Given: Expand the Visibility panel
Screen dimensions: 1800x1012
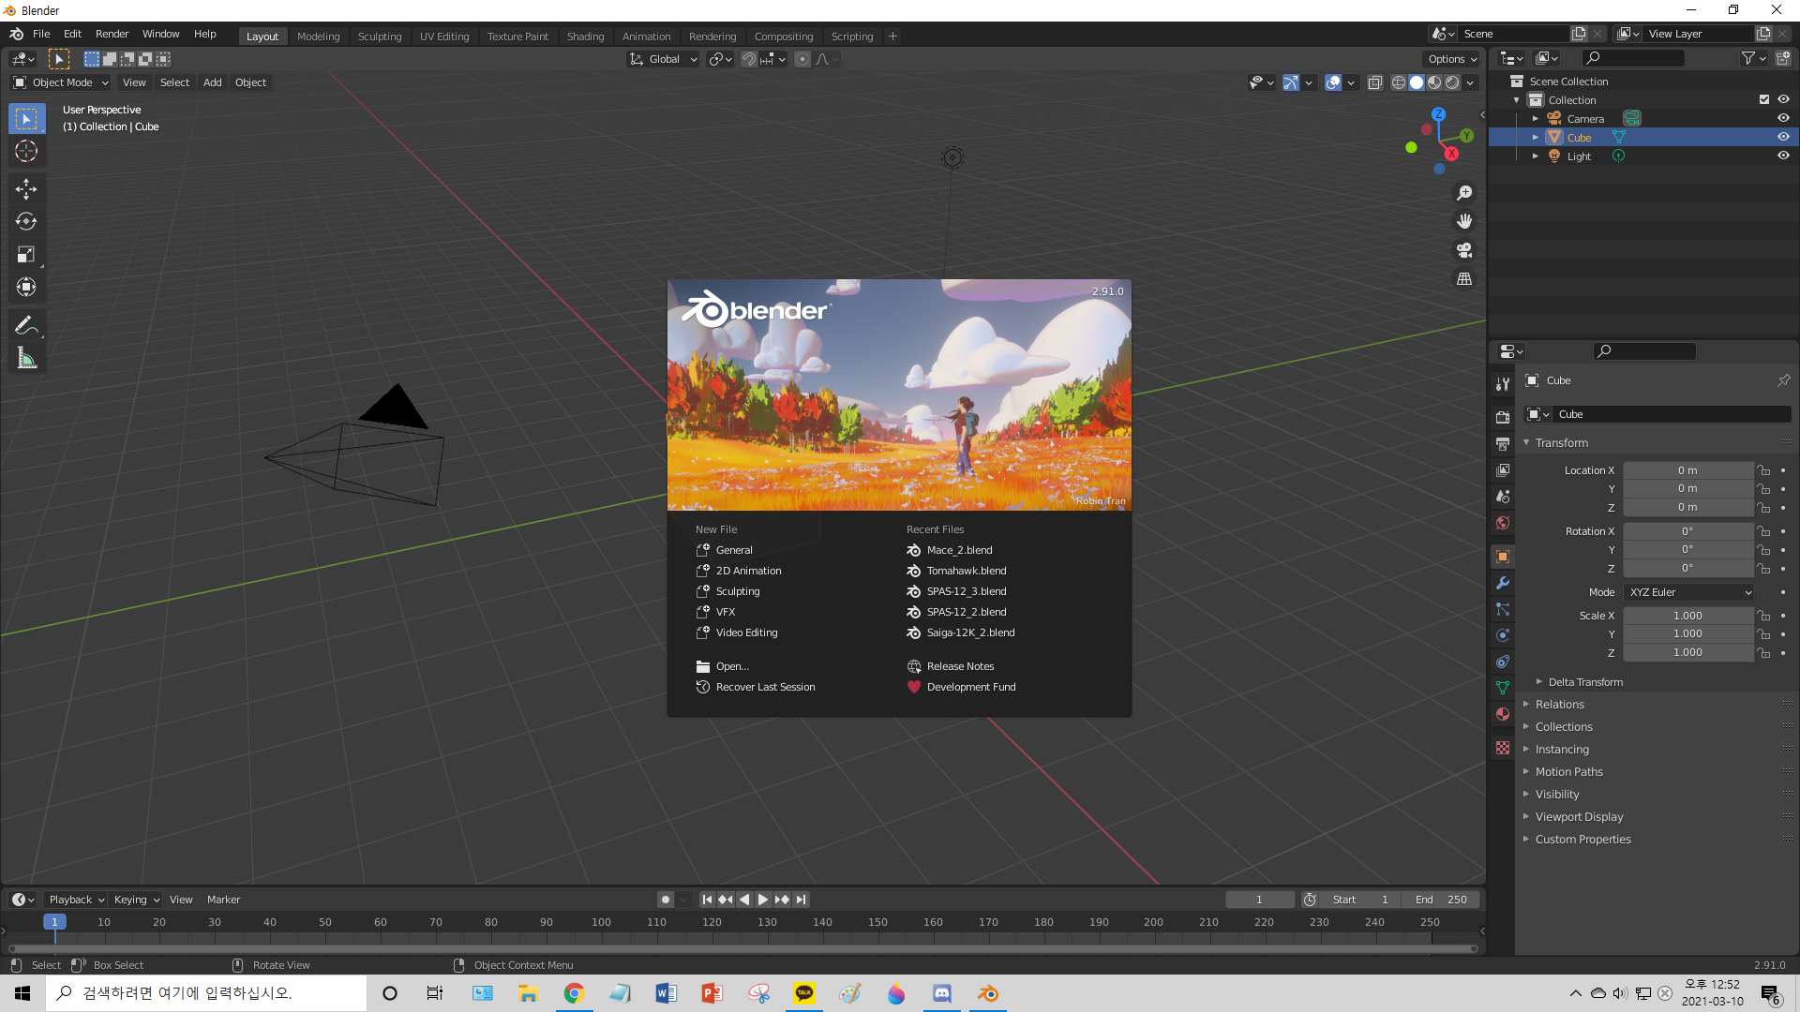Looking at the screenshot, I should 1556,795.
